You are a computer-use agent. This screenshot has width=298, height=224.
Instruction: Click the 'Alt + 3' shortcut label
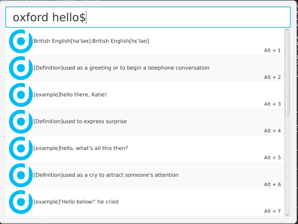pos(272,104)
